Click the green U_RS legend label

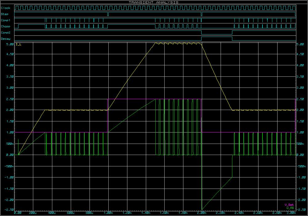290,208
